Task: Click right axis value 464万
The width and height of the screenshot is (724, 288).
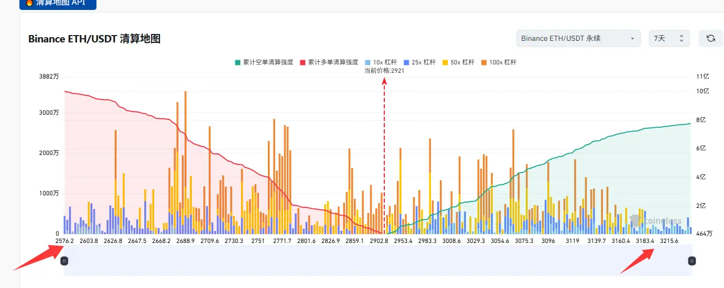Action: (705, 234)
